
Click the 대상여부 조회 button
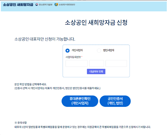96,71
